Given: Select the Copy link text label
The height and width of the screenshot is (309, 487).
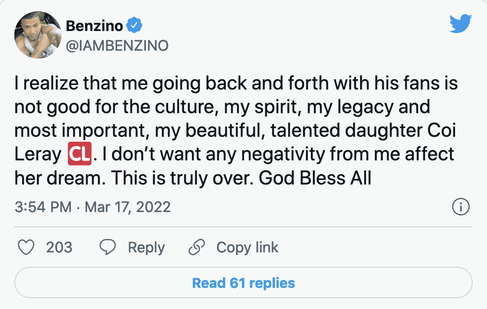Looking at the screenshot, I should click(x=247, y=247).
